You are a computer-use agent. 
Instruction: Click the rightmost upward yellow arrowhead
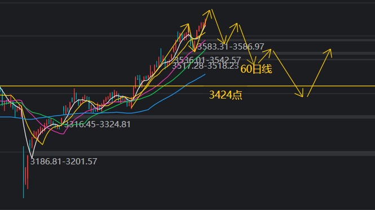328,53
